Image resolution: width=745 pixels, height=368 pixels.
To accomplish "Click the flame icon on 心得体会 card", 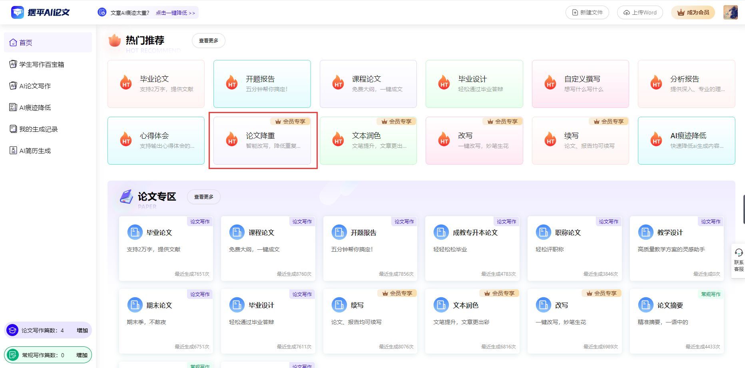I will 126,139.
